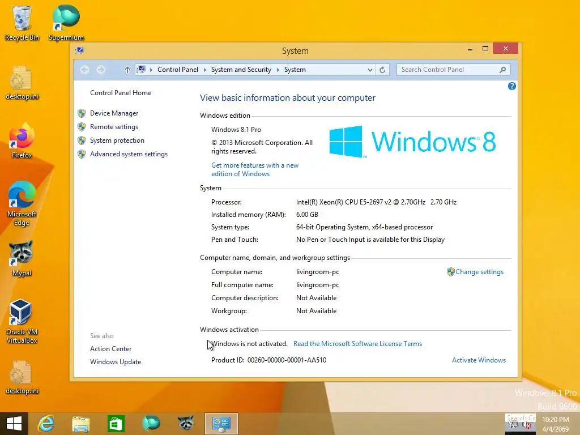The width and height of the screenshot is (580, 435).
Task: Expand the address bar history dropdown
Action: [369, 70]
